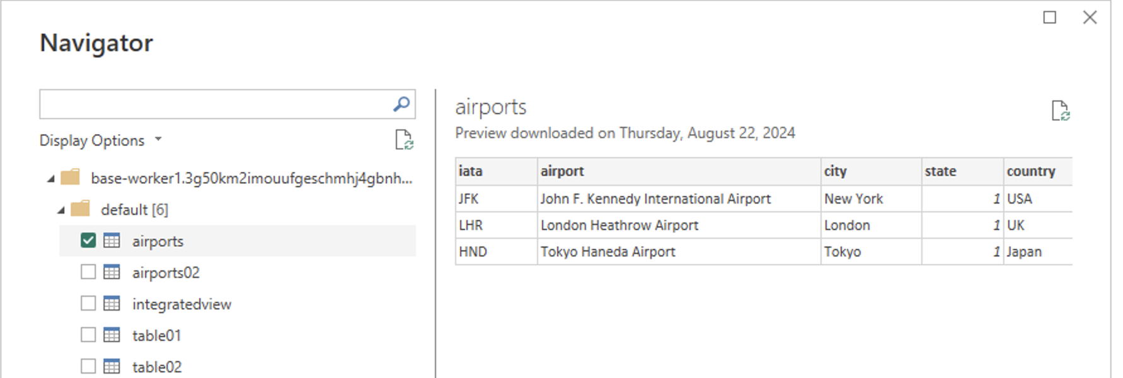The width and height of the screenshot is (1123, 378).
Task: Click the integratedview table icon
Action: point(112,304)
